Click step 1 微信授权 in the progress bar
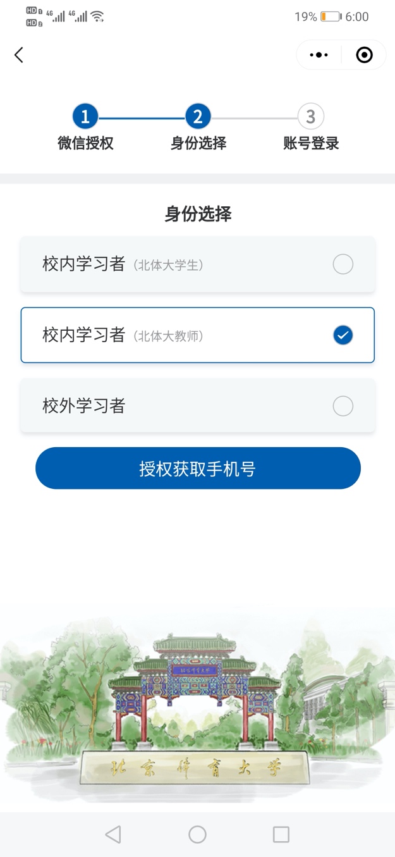 pyautogui.click(x=85, y=116)
